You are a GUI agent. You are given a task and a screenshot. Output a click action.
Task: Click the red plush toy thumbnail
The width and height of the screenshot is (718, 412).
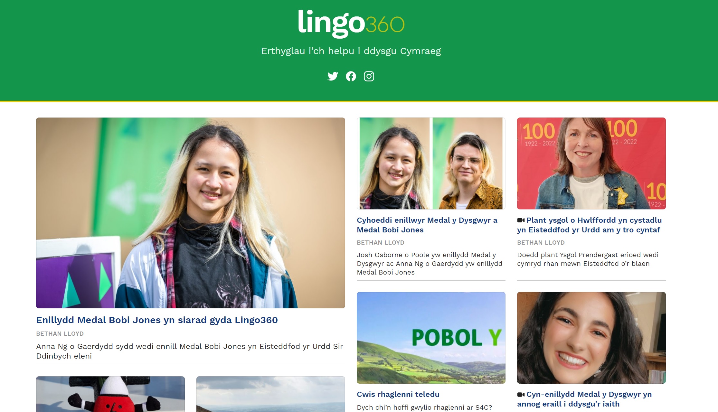click(110, 394)
